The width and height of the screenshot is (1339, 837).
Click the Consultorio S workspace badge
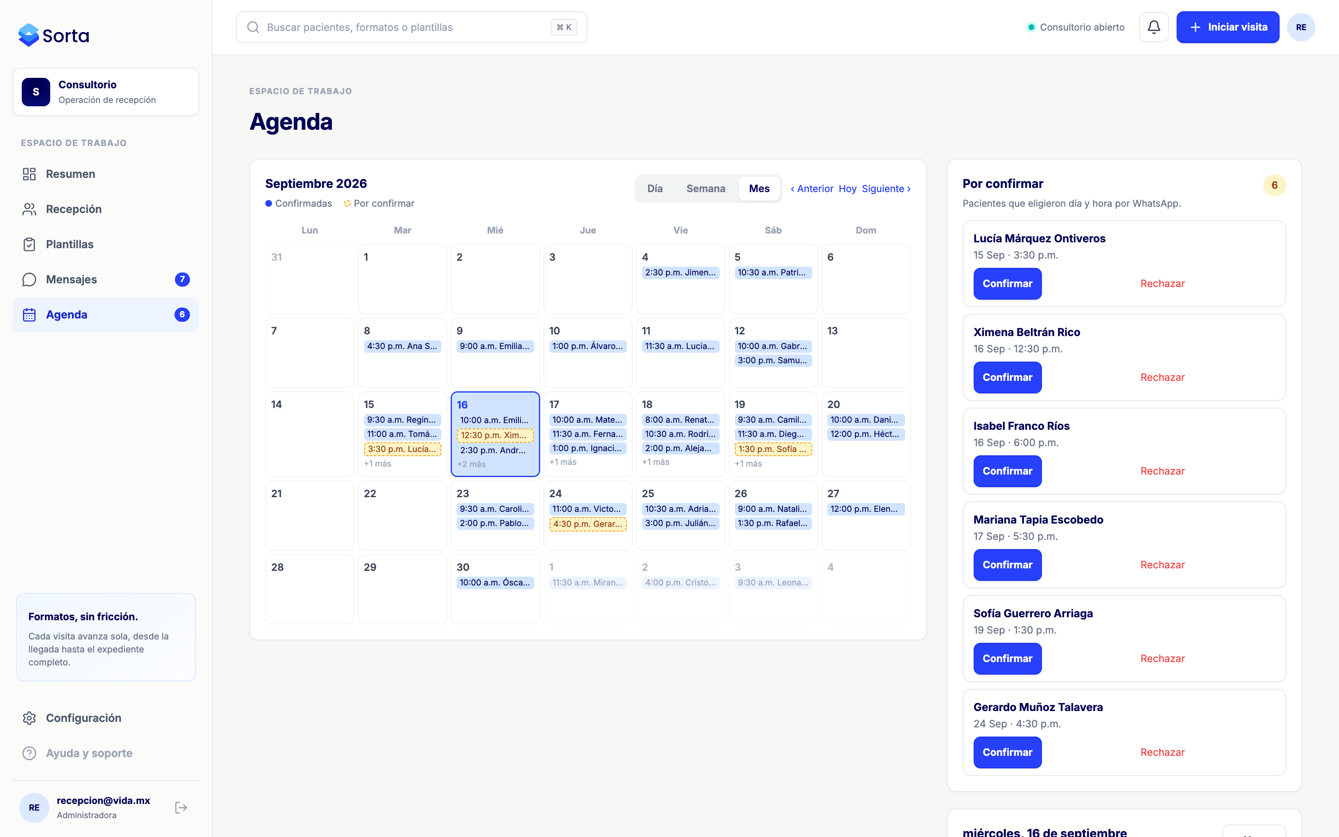[36, 92]
